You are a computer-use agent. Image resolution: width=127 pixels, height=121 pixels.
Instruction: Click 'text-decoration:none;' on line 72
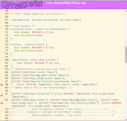(28, 35)
